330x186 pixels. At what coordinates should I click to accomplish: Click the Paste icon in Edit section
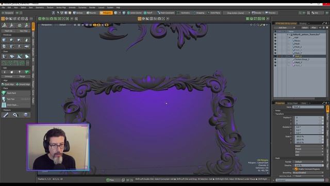click(20, 72)
